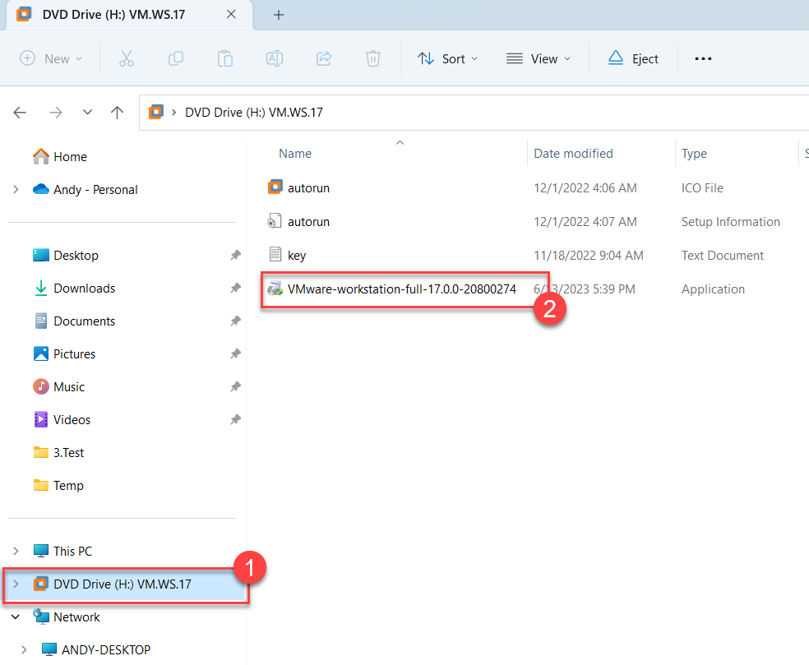Open the View layout dropdown
This screenshot has width=809, height=665.
[x=539, y=59]
